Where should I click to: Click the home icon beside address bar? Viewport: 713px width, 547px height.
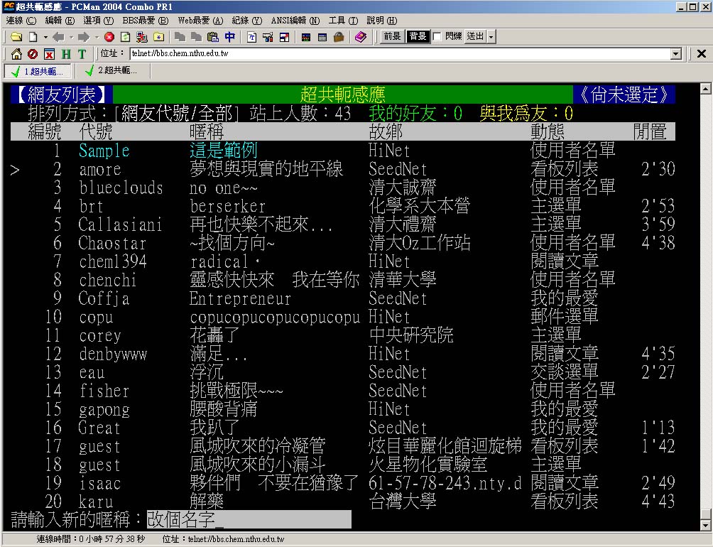pos(16,54)
